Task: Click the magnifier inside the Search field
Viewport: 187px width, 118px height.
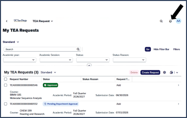Action: tap(78, 49)
